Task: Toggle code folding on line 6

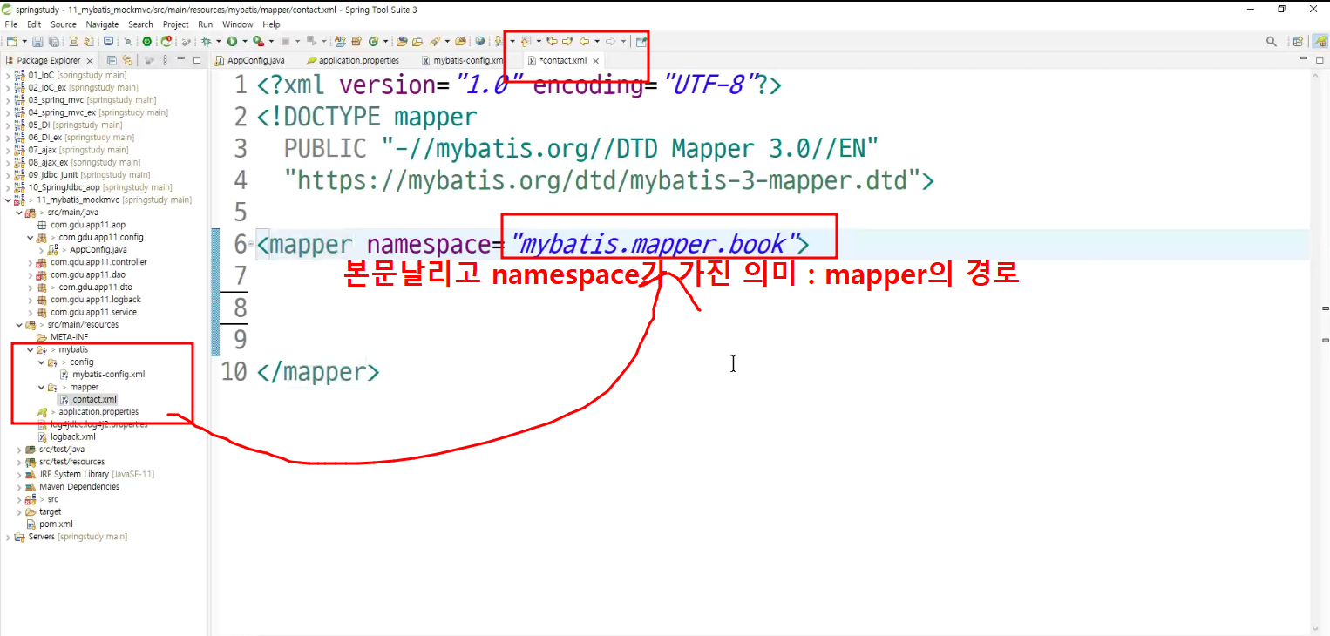Action: (x=251, y=245)
